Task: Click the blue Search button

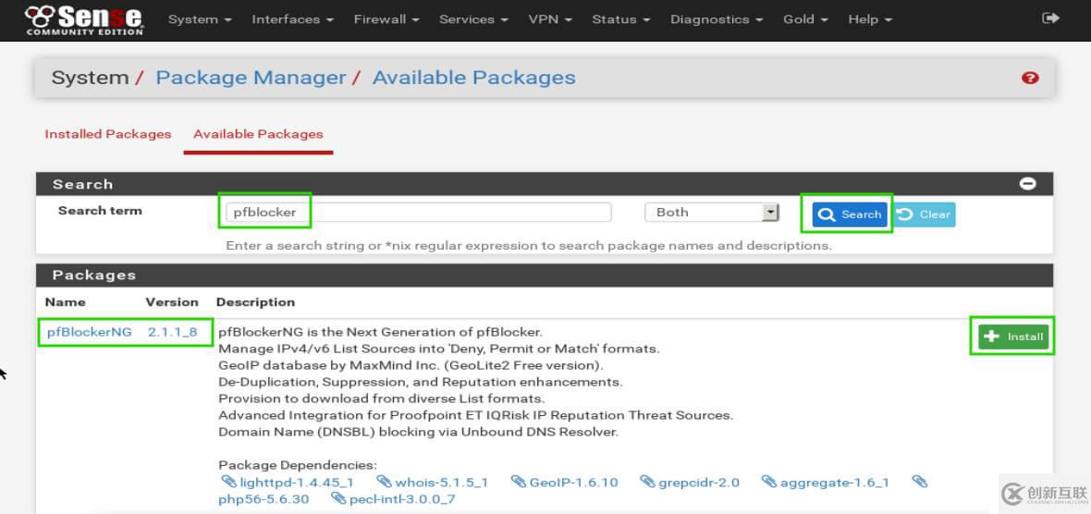Action: click(850, 214)
